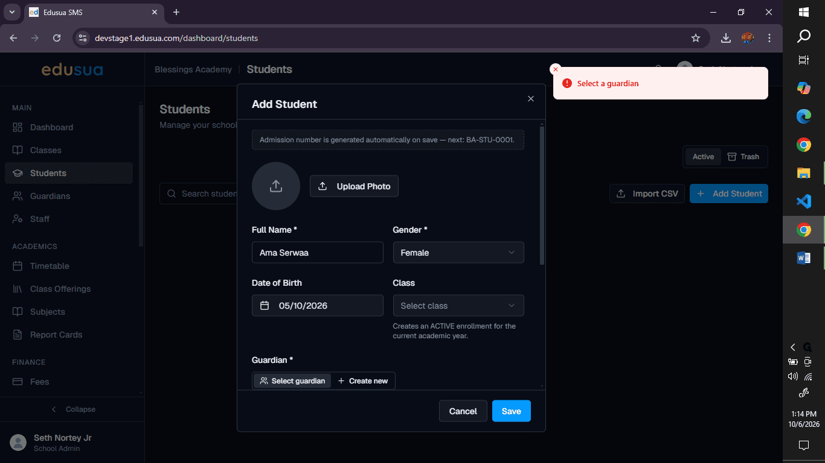Open the Date of Birth picker
The height and width of the screenshot is (463, 825).
318,306
